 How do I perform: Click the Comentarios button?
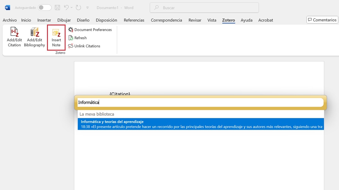(x=322, y=20)
